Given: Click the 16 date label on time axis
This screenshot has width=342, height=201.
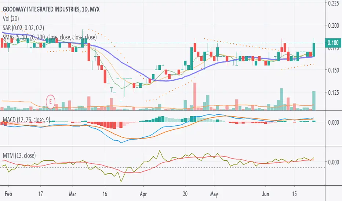Looking at the screenshot, I should click(x=105, y=194).
